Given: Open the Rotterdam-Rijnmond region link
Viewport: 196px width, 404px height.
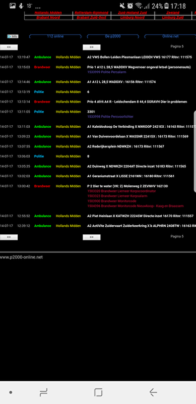Looking at the screenshot, I should [92, 13].
